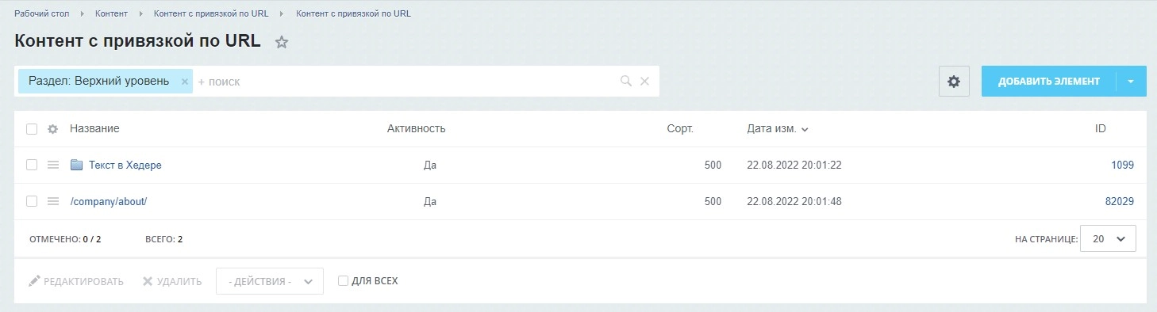Go to Рабочий стол breadcrumb
Viewport: 1157px width, 312px height.
click(x=47, y=13)
